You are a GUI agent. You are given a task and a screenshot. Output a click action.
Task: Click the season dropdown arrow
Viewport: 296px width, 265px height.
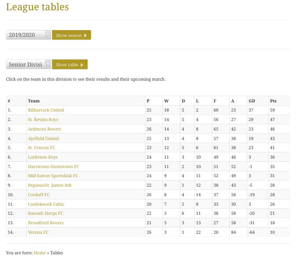[48, 35]
